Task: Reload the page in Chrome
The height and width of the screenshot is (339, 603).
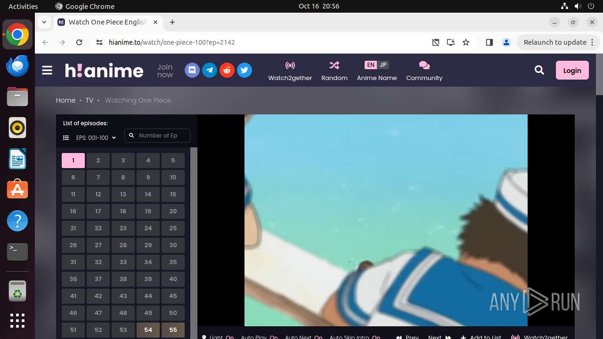Action: point(79,42)
